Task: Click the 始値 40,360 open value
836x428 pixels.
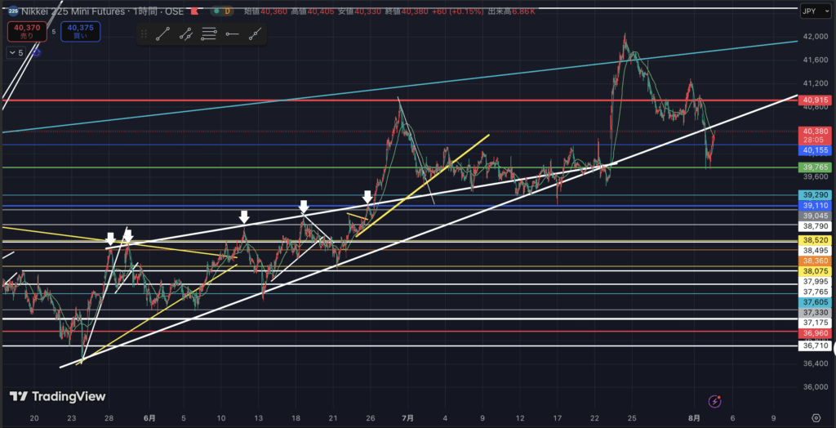Action: pyautogui.click(x=265, y=11)
